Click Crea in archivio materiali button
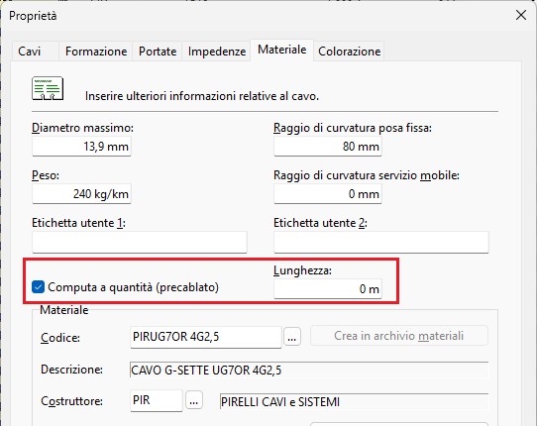Screen dimensions: 537x426 (x=399, y=336)
